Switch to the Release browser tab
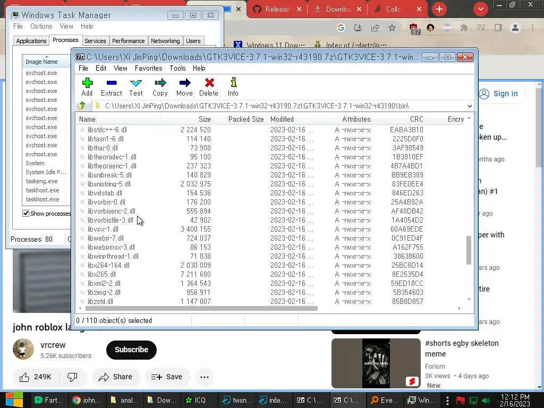Image resolution: width=544 pixels, height=408 pixels. 277,9
